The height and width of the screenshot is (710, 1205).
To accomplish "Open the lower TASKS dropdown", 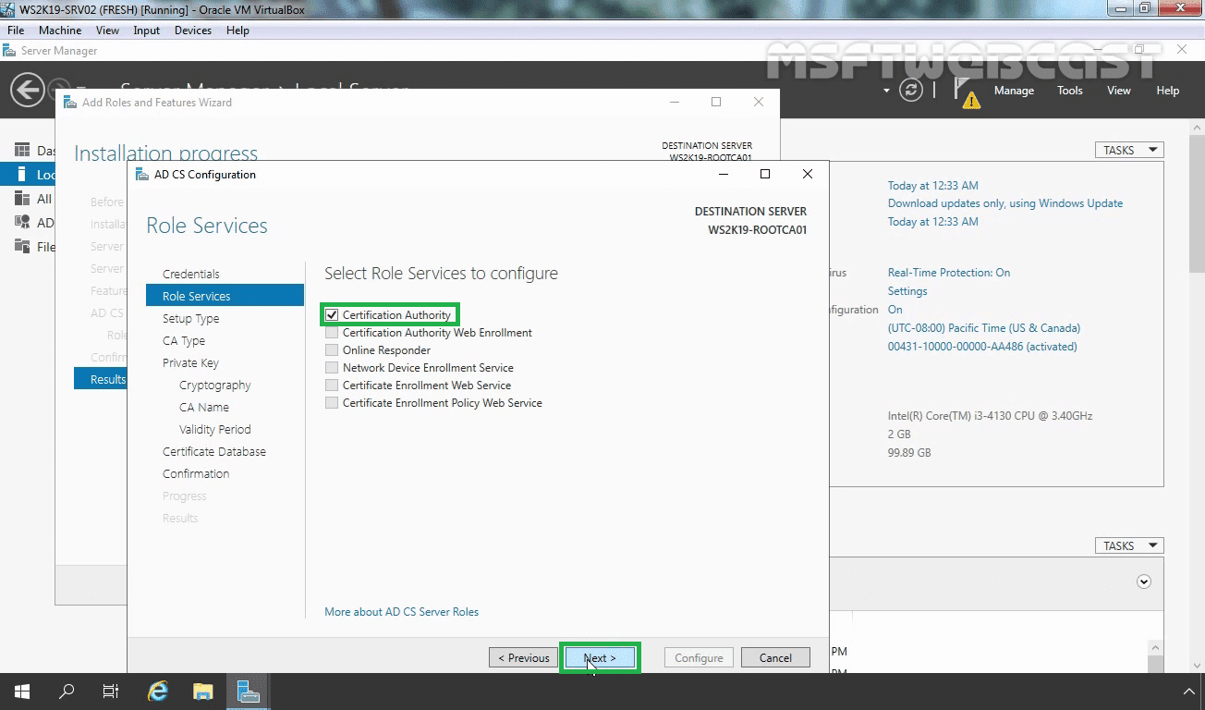I will [x=1129, y=545].
